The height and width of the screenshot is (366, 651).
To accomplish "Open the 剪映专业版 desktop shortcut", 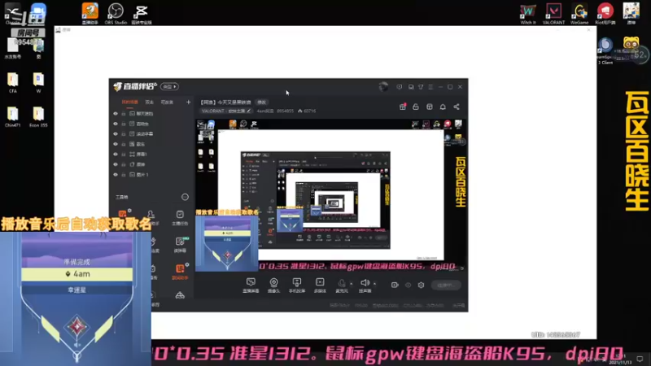I will tap(141, 14).
